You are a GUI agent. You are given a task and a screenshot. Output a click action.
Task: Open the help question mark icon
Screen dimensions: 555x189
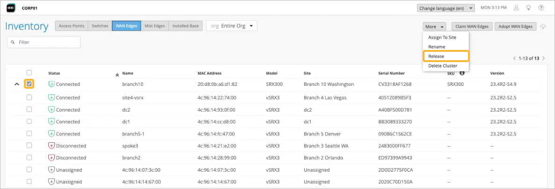coord(541,7)
